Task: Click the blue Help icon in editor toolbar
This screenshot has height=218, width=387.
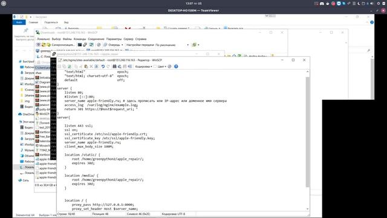Action: coord(176,67)
